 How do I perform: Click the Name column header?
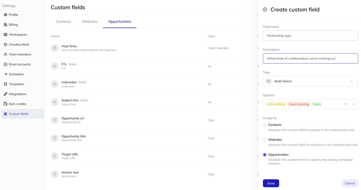click(x=55, y=36)
